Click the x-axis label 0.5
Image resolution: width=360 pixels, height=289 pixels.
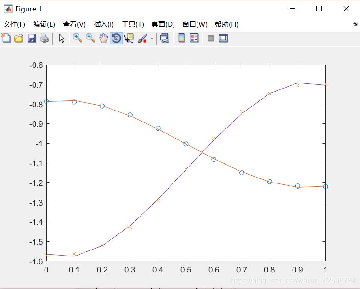(x=186, y=270)
